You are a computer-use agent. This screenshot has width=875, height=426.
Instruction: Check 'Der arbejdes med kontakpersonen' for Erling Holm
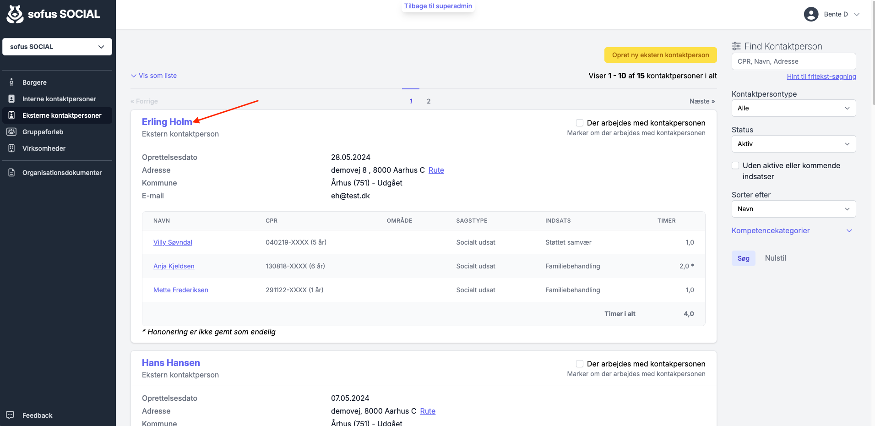(580, 123)
